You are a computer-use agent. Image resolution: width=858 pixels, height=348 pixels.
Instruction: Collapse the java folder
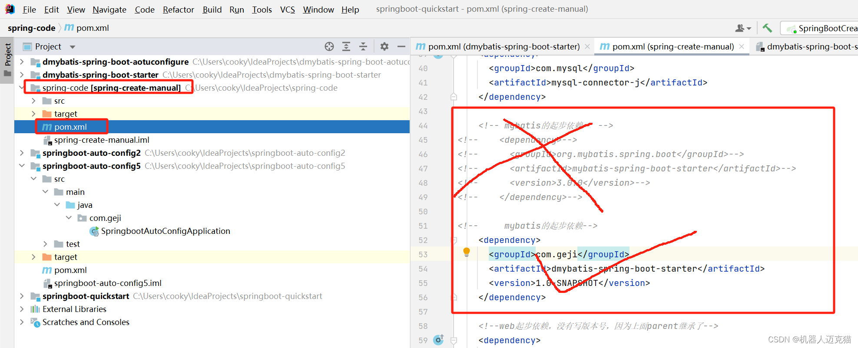pos(57,205)
